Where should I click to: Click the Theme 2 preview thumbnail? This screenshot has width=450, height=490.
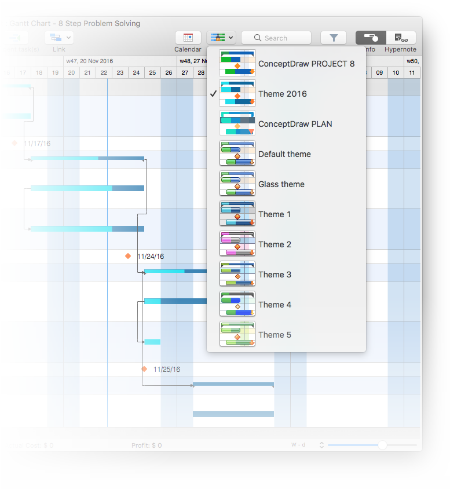tap(237, 243)
